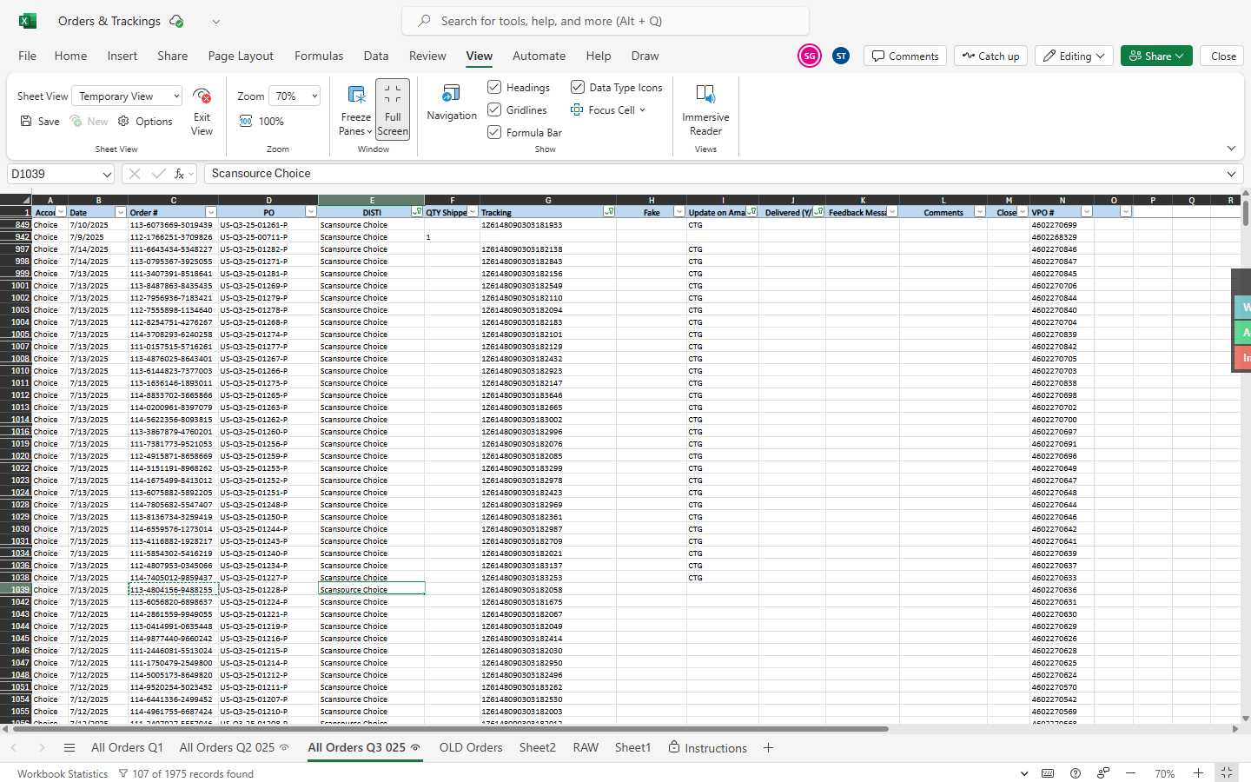1251x782 pixels.
Task: Switch to the Data ribbon tab
Action: pyautogui.click(x=376, y=56)
